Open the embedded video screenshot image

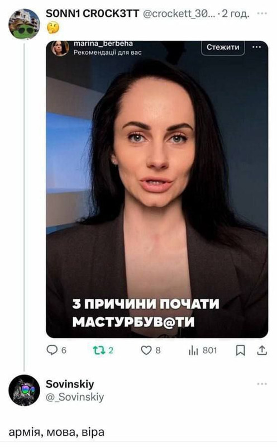157,189
